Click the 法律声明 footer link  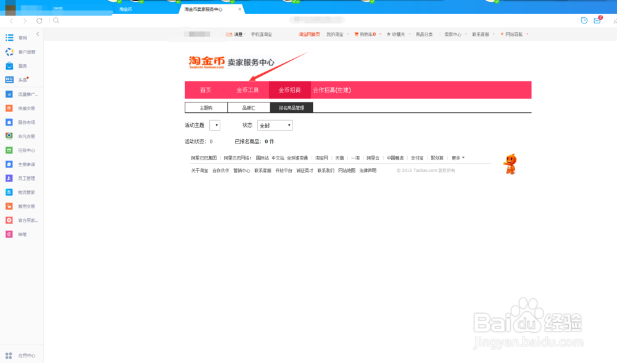pos(368,171)
